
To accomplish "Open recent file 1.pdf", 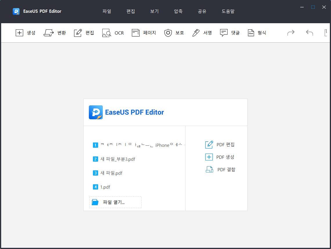I will click(x=102, y=187).
